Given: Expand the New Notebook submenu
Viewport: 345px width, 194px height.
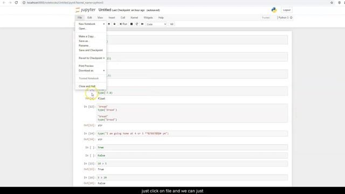Looking at the screenshot, I should point(91,24).
